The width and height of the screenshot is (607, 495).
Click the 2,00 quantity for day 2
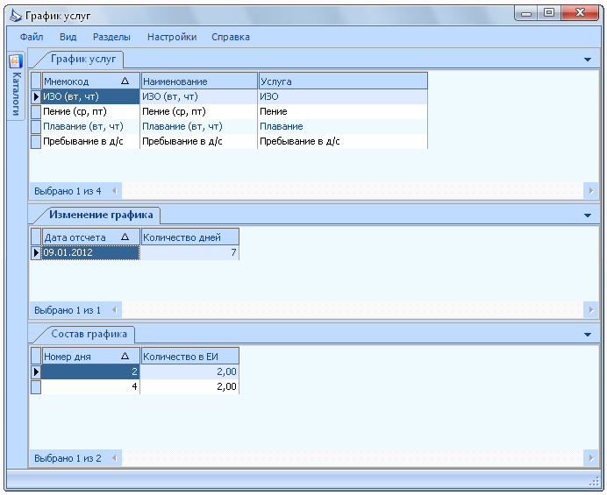[189, 371]
